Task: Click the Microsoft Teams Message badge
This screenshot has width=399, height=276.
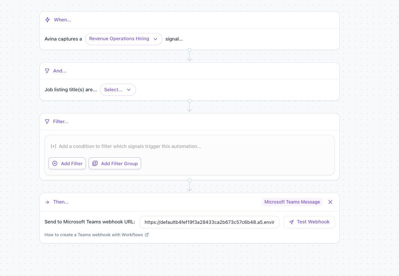Action: tap(292, 202)
